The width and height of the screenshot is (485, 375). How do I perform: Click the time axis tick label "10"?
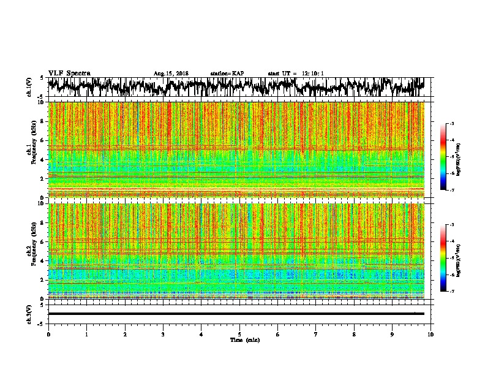click(430, 335)
